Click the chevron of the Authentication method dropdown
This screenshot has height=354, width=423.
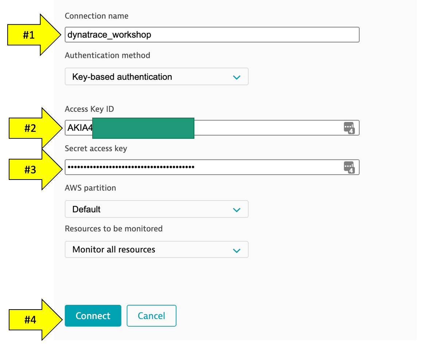tap(237, 77)
